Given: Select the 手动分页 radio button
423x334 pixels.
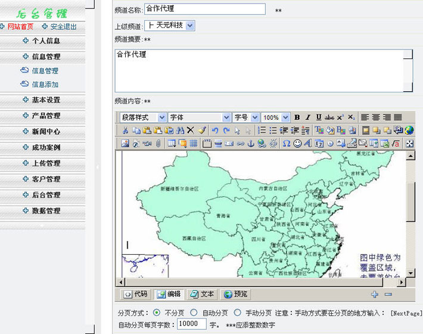Looking at the screenshot, I should (237, 313).
